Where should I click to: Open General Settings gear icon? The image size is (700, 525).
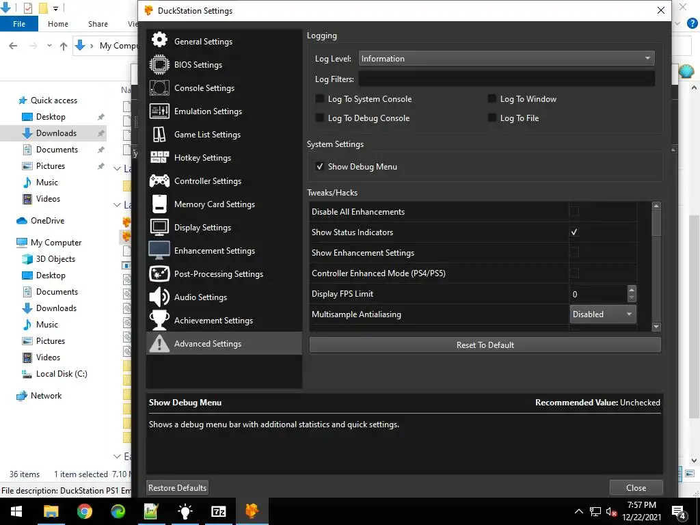(159, 40)
